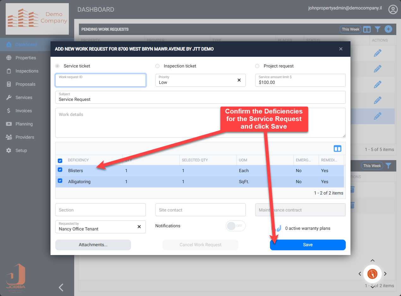Open the Priority dropdown
Viewport: 401px width, 296px height.
196,80
